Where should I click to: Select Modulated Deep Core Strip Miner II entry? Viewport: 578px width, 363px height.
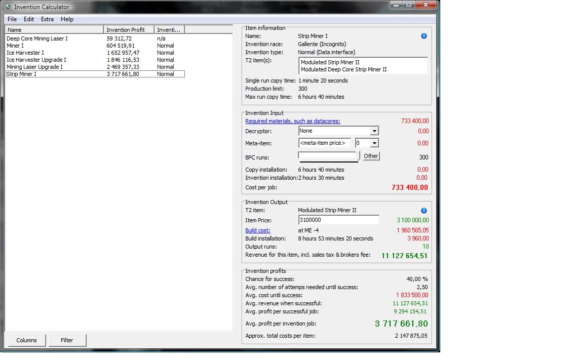point(343,69)
